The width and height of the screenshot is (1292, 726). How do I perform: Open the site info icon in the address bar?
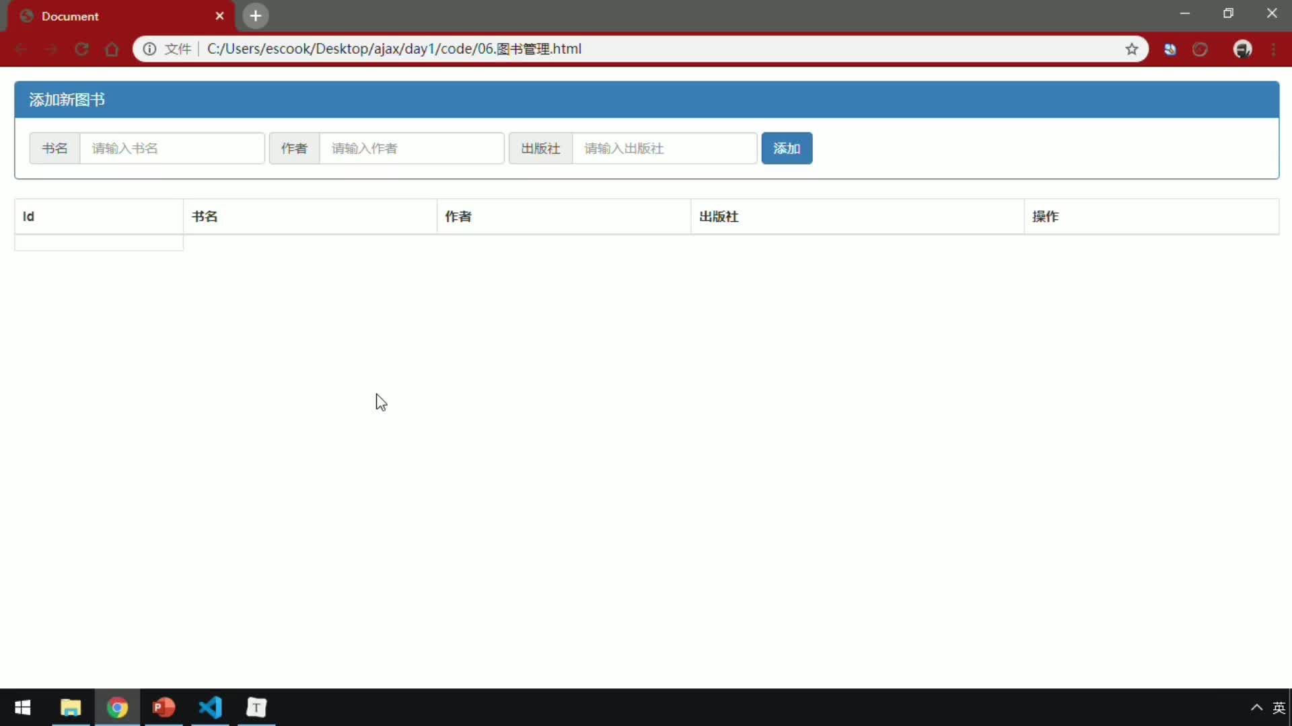(149, 49)
